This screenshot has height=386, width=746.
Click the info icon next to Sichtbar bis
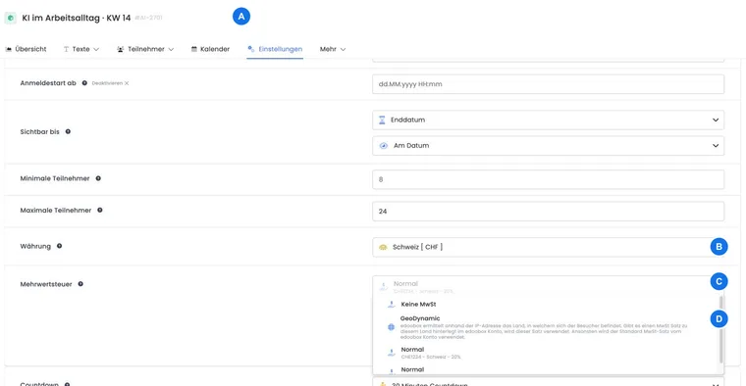pyautogui.click(x=68, y=131)
